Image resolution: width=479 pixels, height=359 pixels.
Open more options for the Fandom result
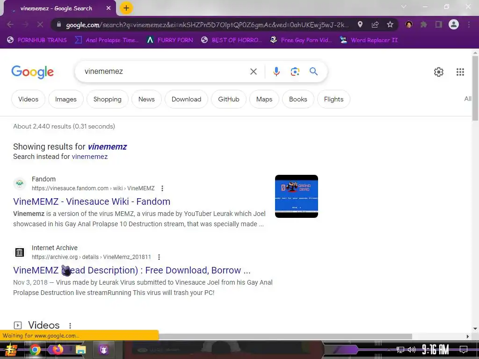tap(162, 188)
